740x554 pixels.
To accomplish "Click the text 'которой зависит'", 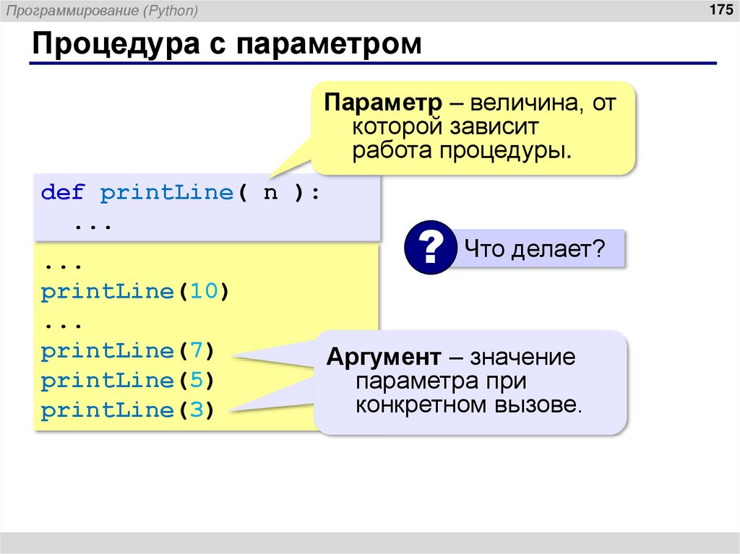I will click(445, 126).
